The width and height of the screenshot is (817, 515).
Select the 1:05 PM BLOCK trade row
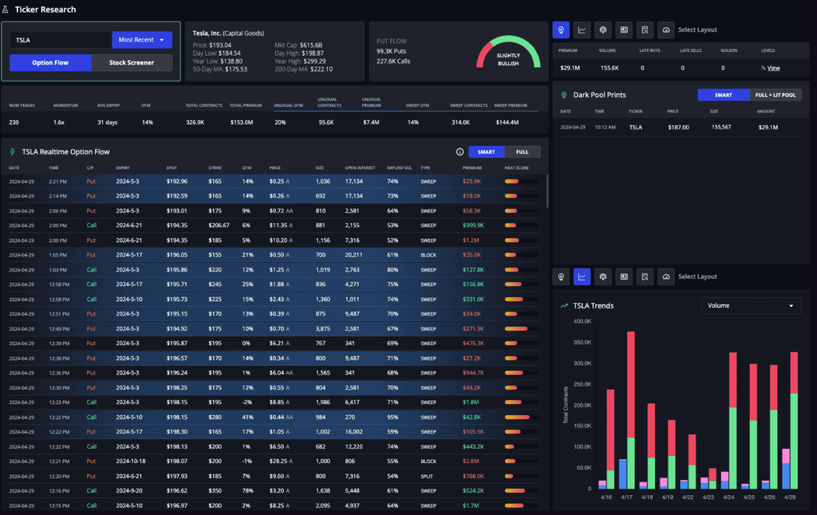274,255
